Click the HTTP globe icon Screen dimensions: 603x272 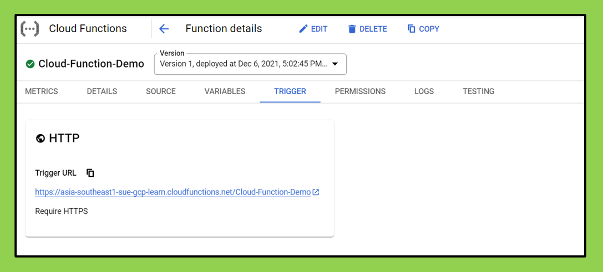coord(40,138)
